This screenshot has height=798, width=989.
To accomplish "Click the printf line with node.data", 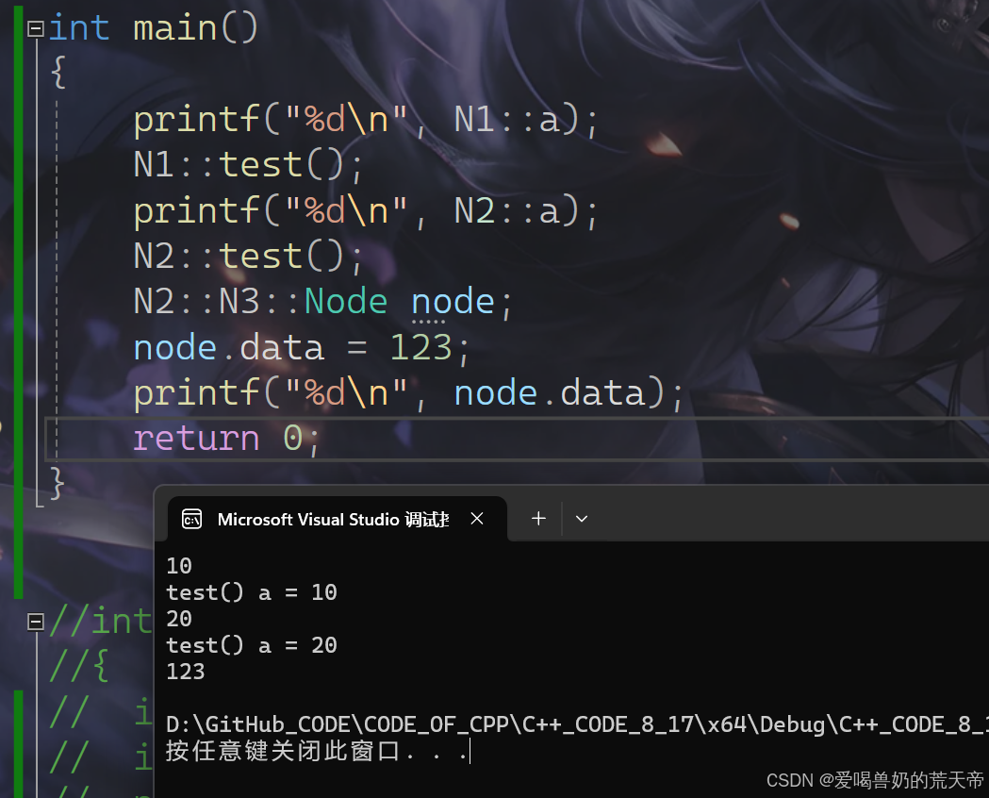I will point(409,393).
